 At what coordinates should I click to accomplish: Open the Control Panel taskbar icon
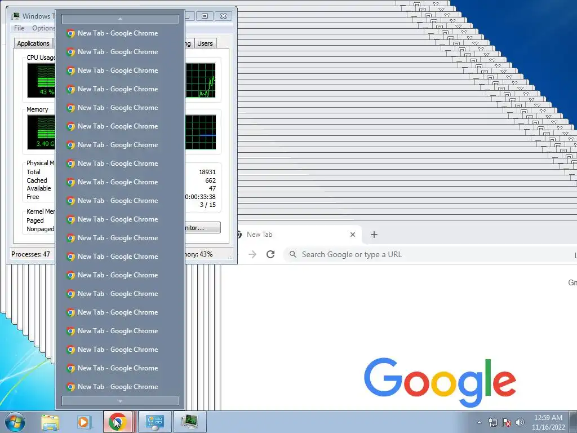154,422
